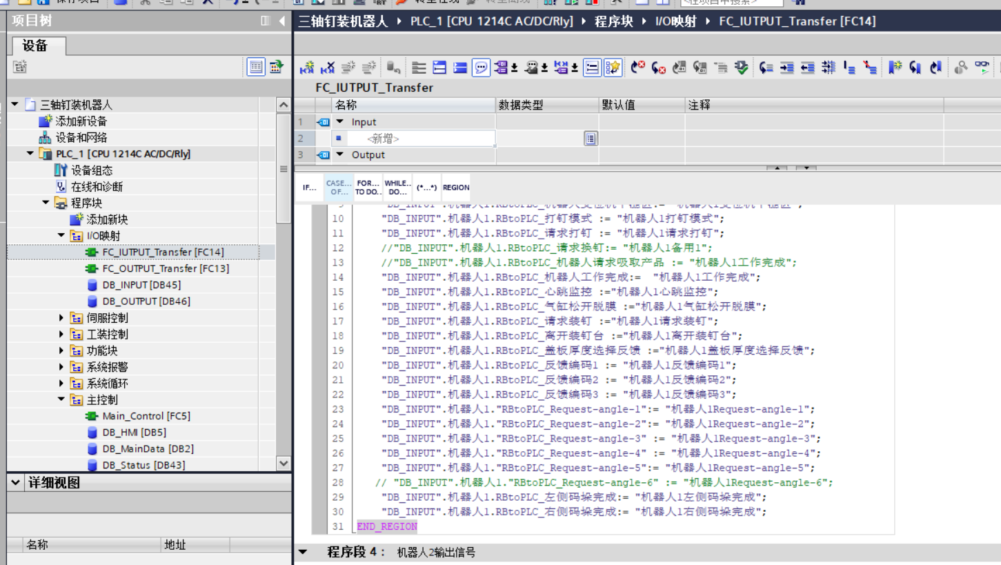The image size is (1001, 565).
Task: Click code line 31 END_REGION
Action: tap(387, 526)
